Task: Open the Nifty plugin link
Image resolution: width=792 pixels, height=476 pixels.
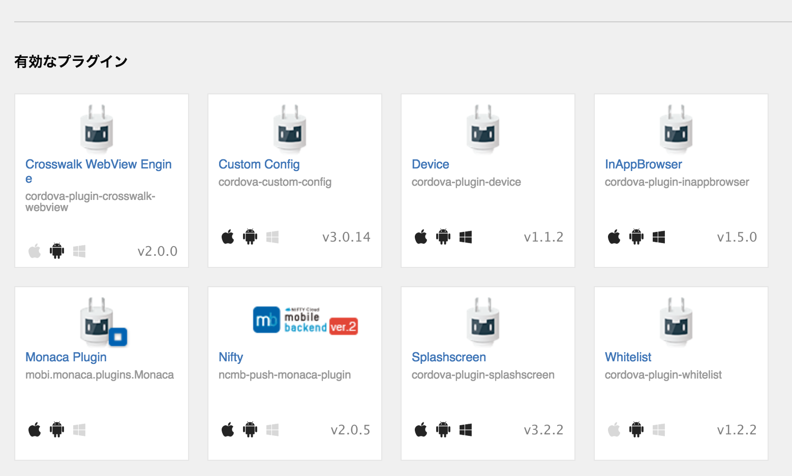Action: pos(230,357)
